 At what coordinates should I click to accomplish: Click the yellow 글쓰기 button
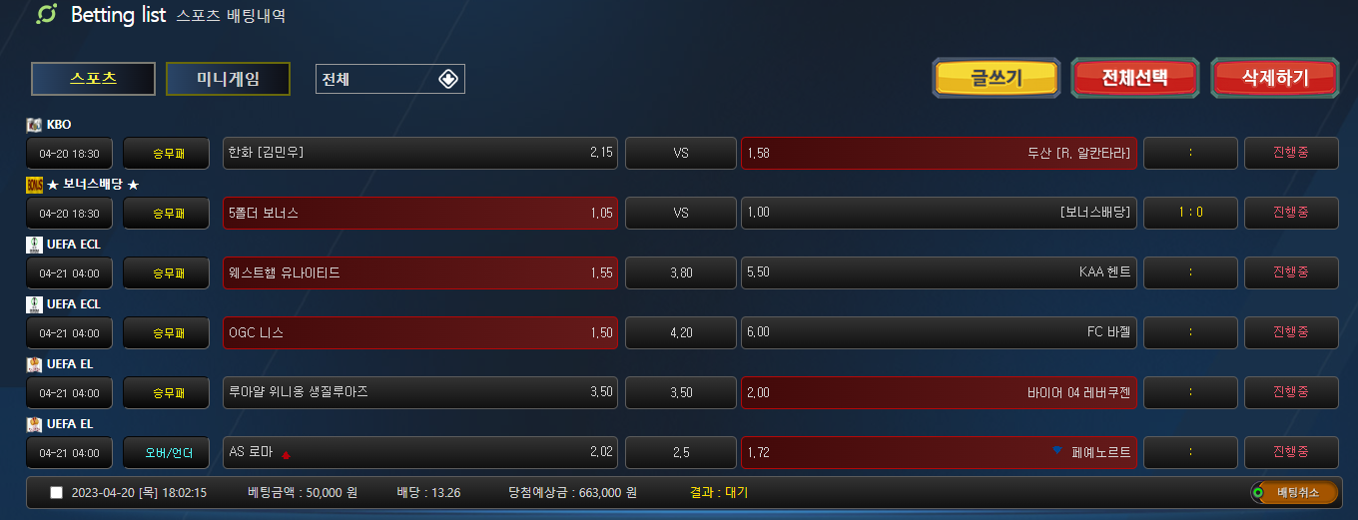tap(996, 78)
